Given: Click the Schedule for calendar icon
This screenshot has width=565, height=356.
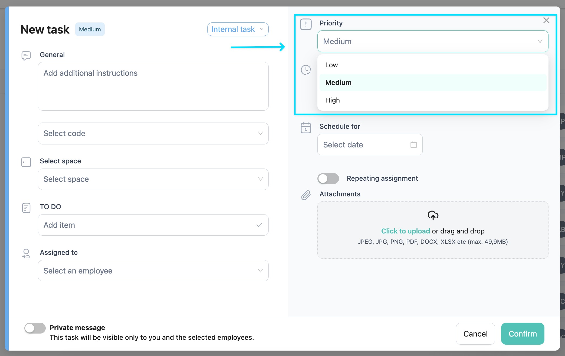Looking at the screenshot, I should (306, 128).
